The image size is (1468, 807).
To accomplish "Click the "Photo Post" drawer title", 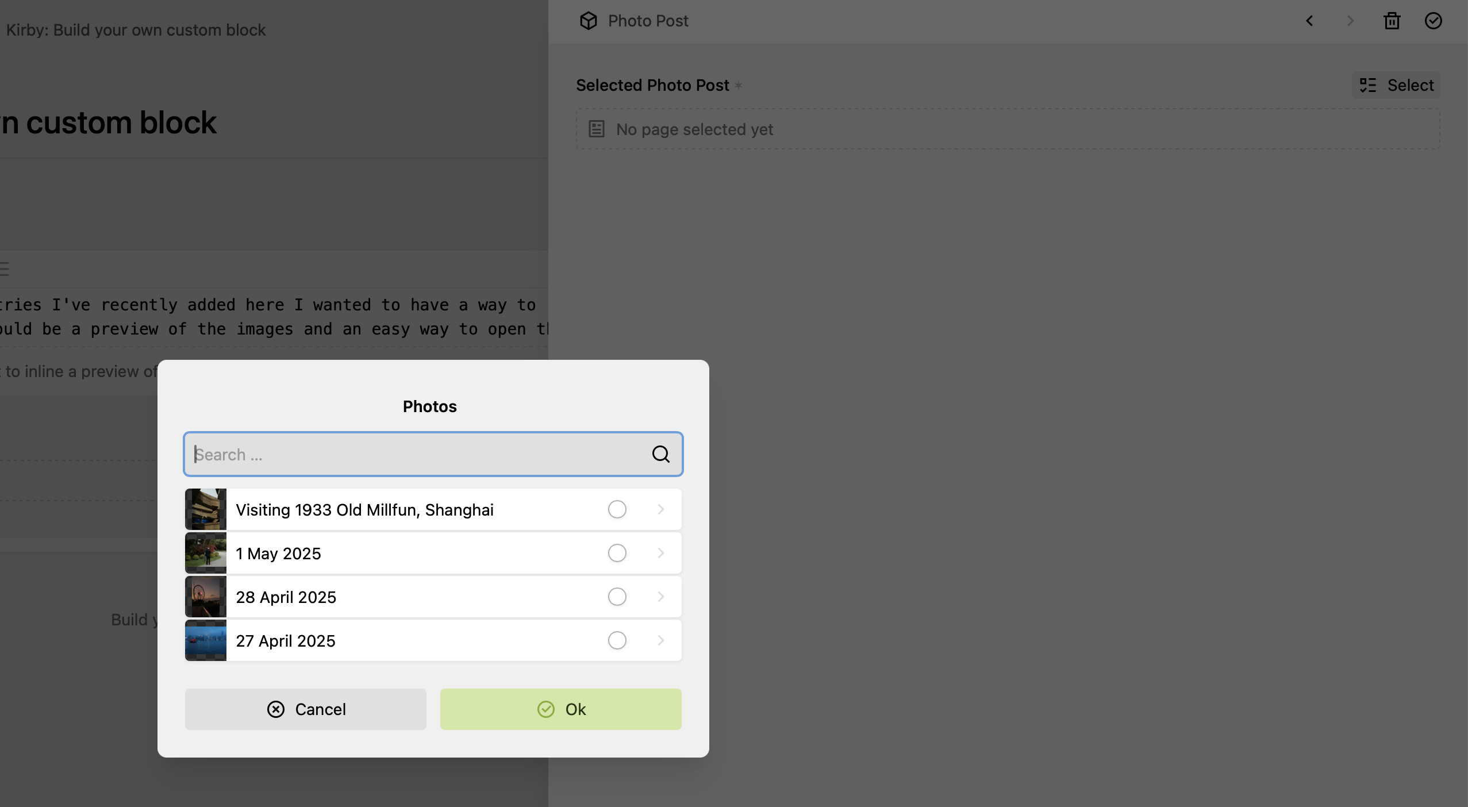I will pos(648,21).
